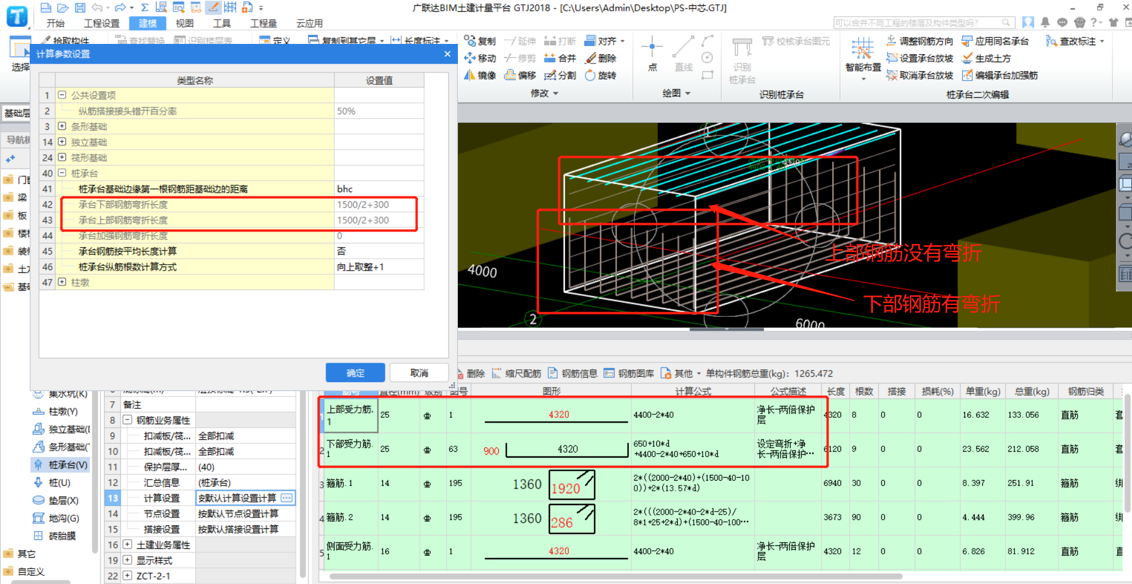Click Edit pile cap reinforcement (编辑承台加强筋)
The height and width of the screenshot is (584, 1132).
pos(1000,75)
